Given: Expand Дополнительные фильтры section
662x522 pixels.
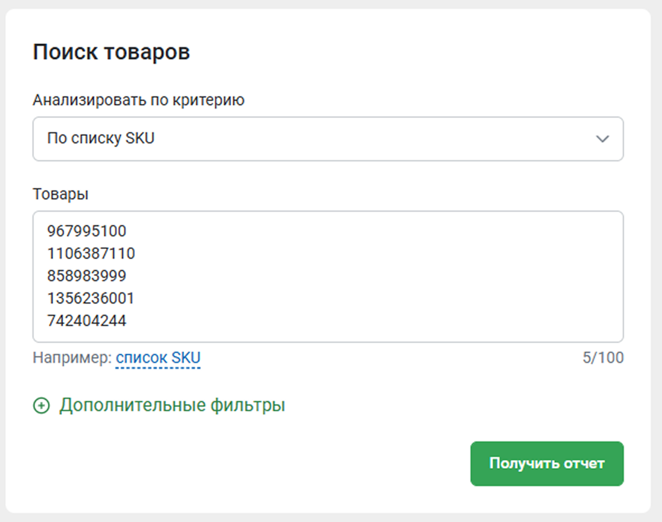Looking at the screenshot, I should 172,406.
